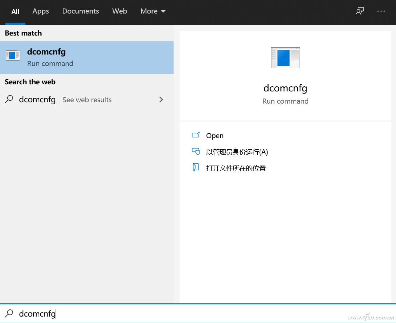Open the ellipsis options menu
The height and width of the screenshot is (323, 396).
[x=381, y=11]
